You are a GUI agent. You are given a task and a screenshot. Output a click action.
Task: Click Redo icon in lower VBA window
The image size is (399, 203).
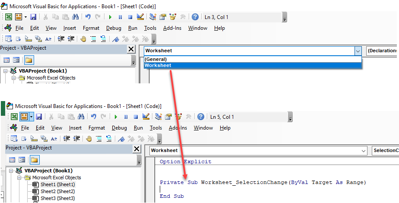(x=103, y=117)
